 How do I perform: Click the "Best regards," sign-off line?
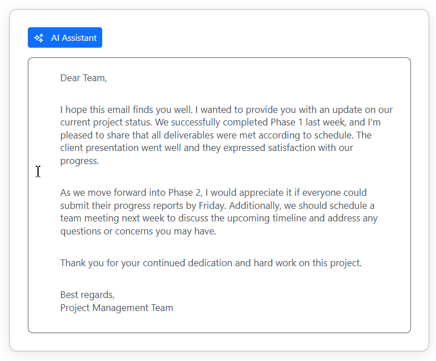87,295
